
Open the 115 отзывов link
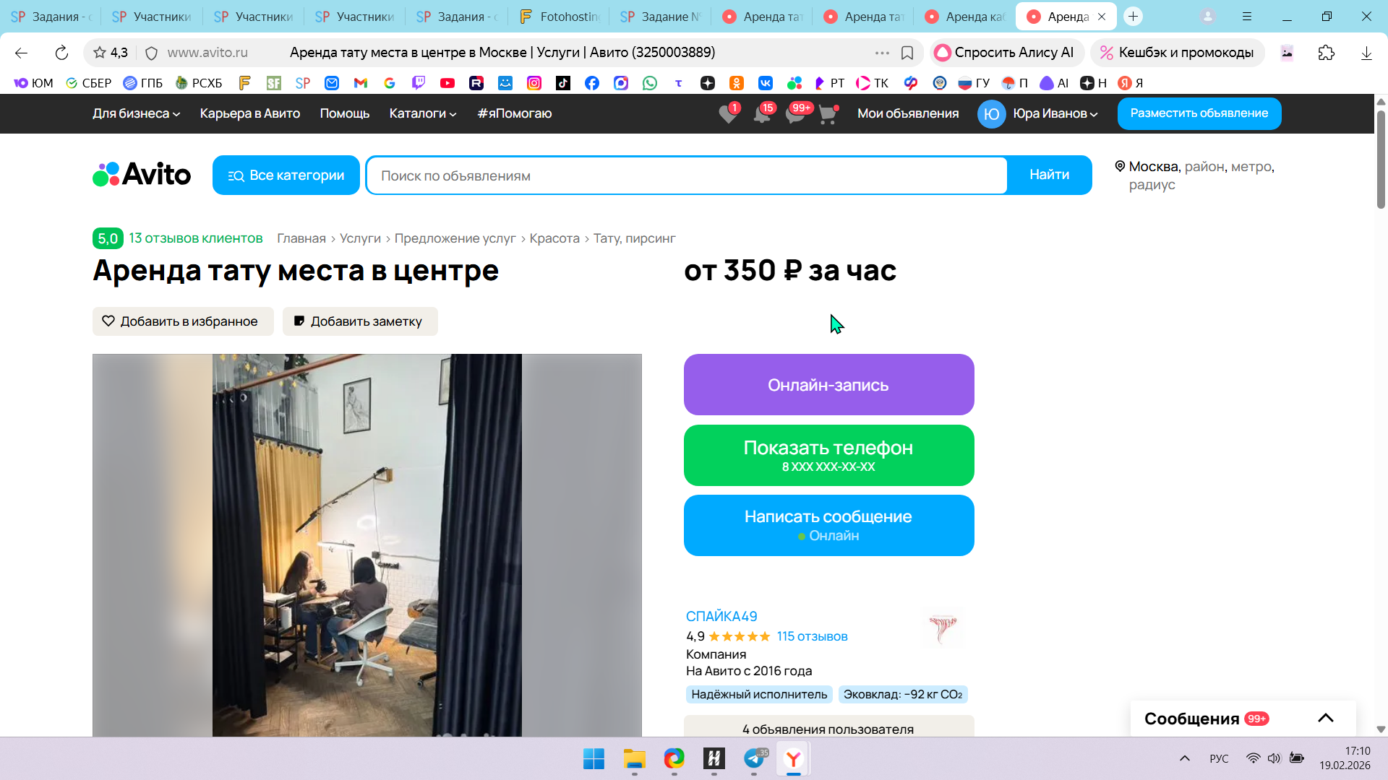coord(812,636)
